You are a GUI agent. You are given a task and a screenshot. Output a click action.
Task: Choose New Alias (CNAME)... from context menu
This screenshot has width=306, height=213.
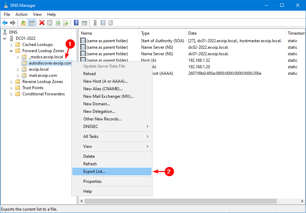[x=103, y=89]
